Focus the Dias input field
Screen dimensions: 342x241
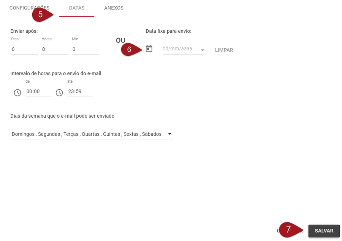tap(24, 49)
